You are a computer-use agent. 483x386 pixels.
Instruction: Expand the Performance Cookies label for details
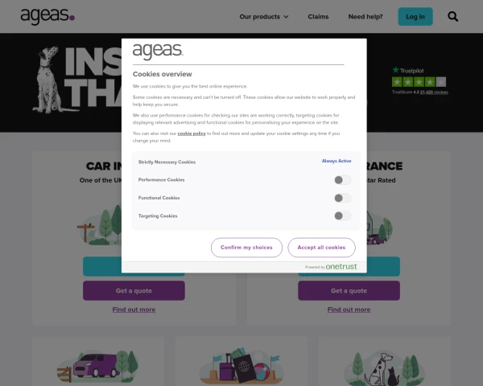tap(162, 180)
